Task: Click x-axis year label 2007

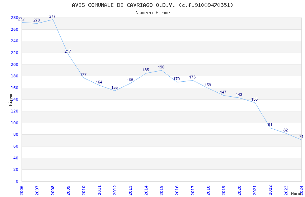Action: pos(37,191)
